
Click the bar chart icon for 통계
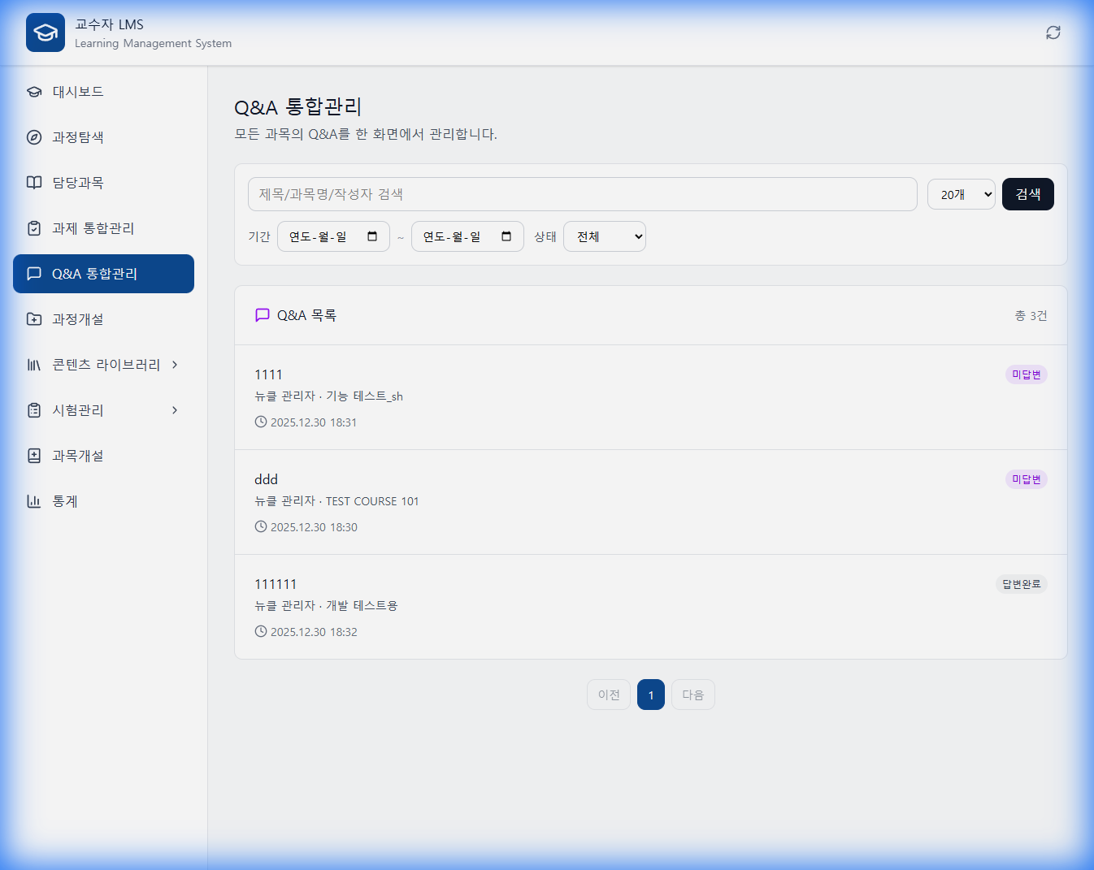[x=34, y=501]
